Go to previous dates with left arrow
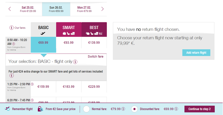223x115 pixels. pyautogui.click(x=10, y=9)
